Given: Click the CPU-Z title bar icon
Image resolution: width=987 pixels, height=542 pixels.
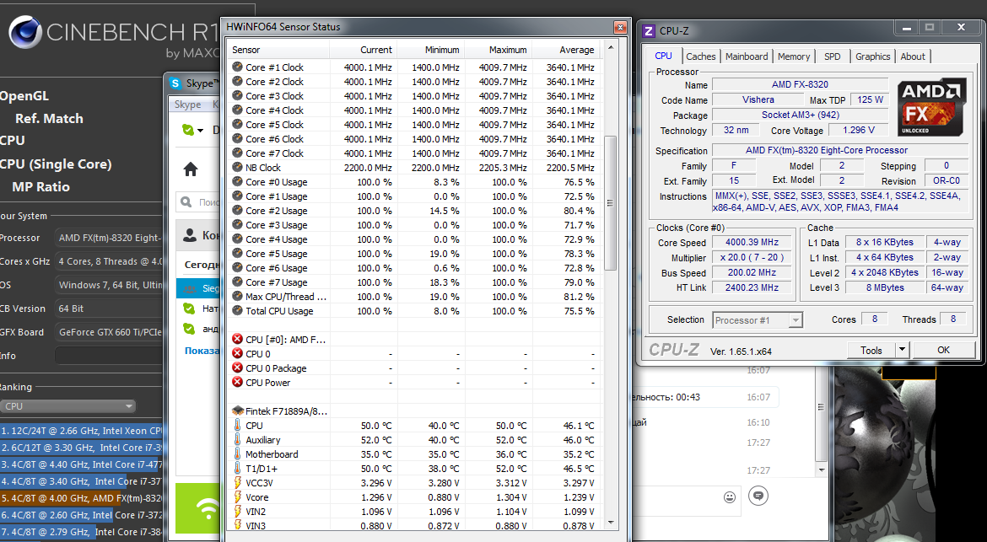Looking at the screenshot, I should point(649,30).
